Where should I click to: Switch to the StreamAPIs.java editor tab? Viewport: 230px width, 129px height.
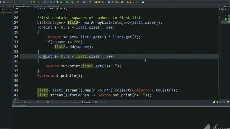pyautogui.click(x=22, y=6)
